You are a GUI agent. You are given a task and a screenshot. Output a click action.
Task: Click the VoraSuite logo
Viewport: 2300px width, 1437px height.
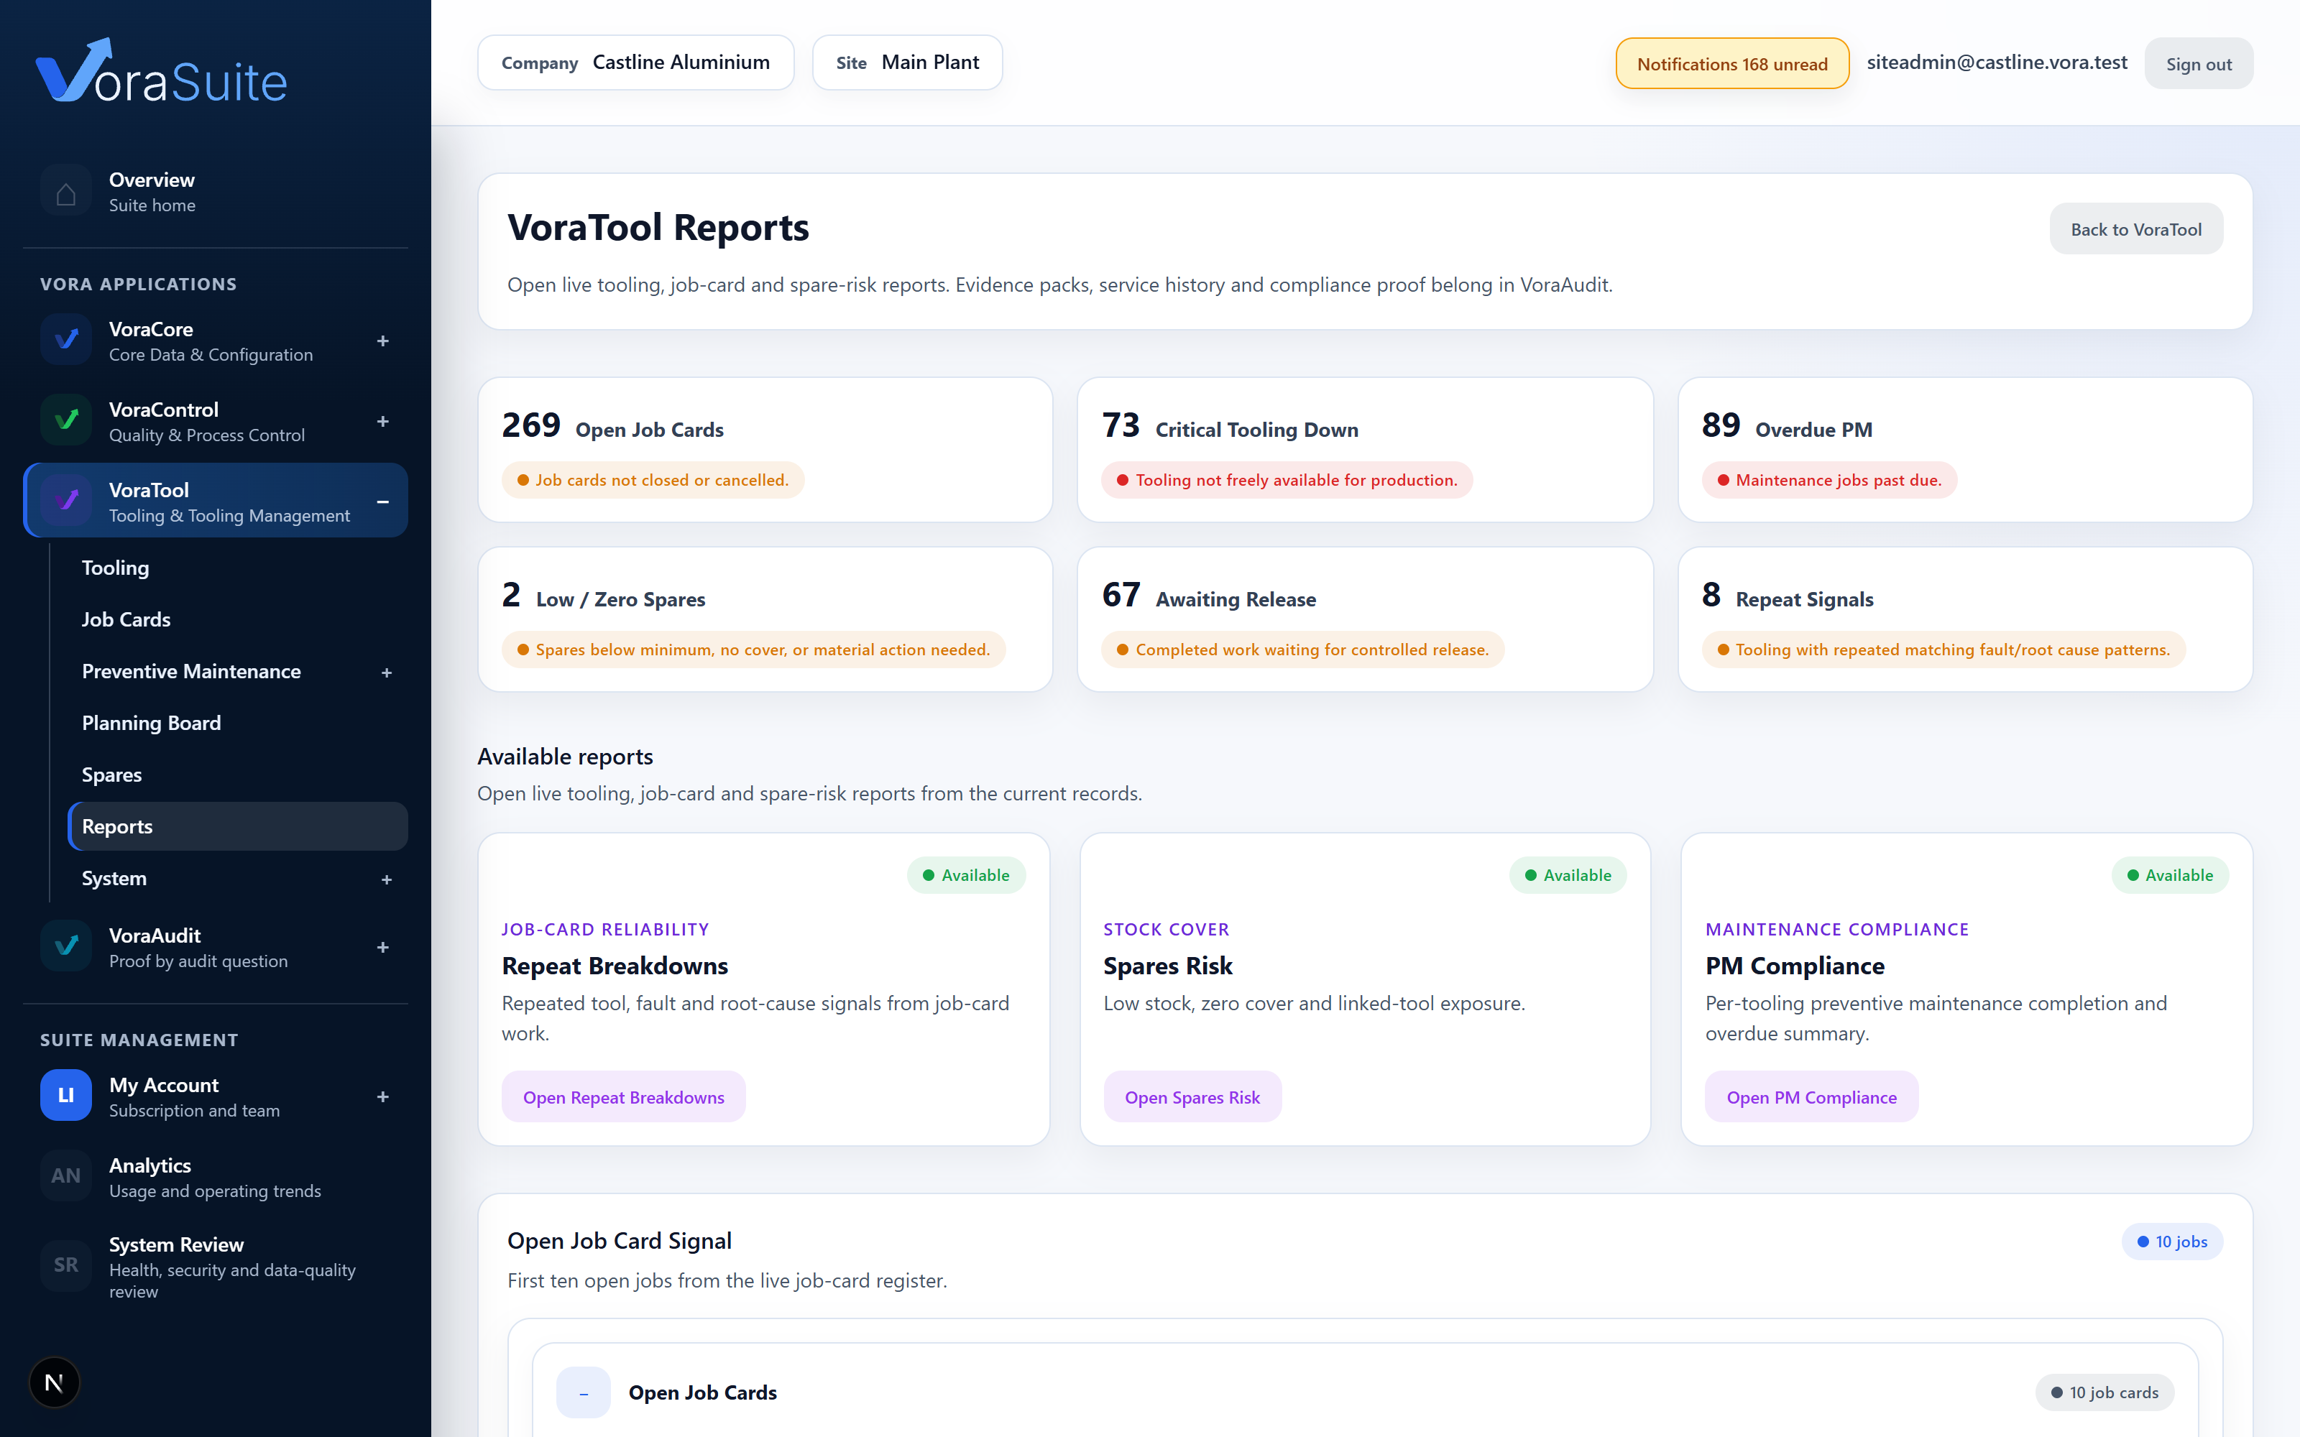coord(162,71)
